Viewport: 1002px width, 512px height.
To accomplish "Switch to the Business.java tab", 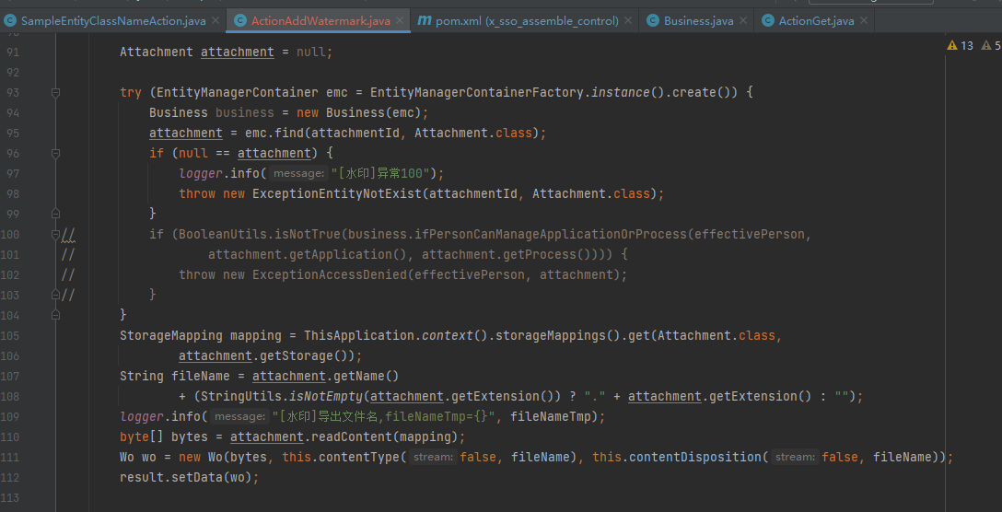I will (x=697, y=20).
